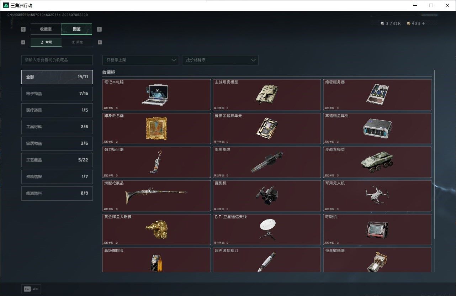Select the main battle tank model icon
The height and width of the screenshot is (296, 456).
click(x=266, y=94)
